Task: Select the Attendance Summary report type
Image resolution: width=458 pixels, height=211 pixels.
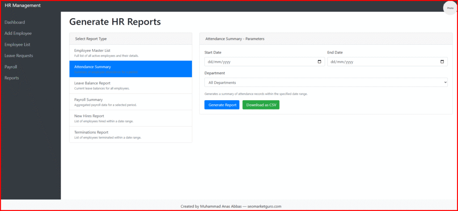Action: point(131,69)
